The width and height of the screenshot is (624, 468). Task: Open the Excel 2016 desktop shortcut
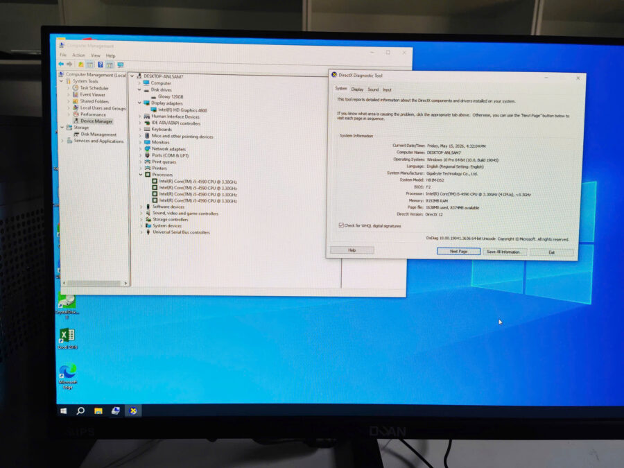[x=67, y=338]
